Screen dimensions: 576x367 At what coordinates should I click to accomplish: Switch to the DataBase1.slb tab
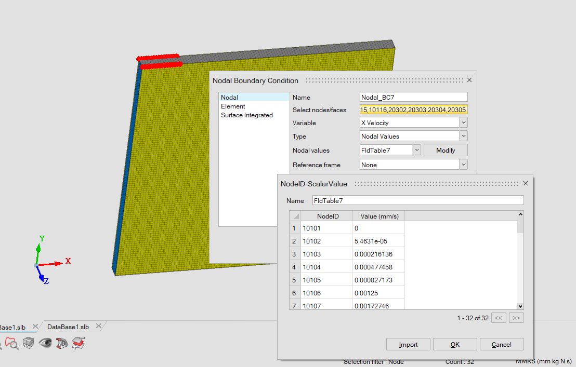click(68, 327)
